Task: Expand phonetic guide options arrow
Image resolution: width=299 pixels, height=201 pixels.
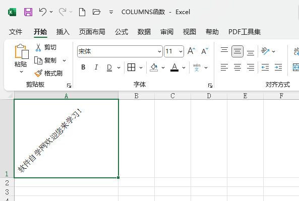Action: pyautogui.click(x=206, y=68)
